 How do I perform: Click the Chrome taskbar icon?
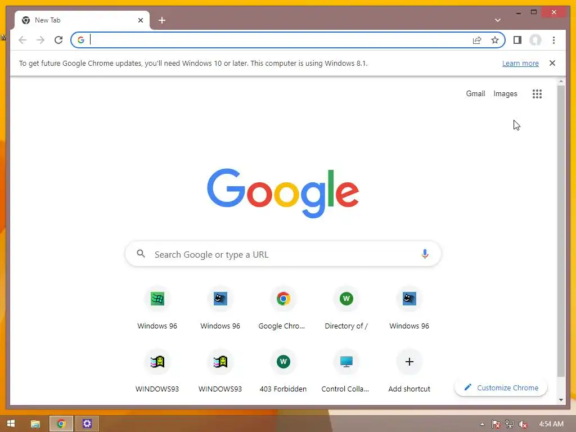click(61, 424)
